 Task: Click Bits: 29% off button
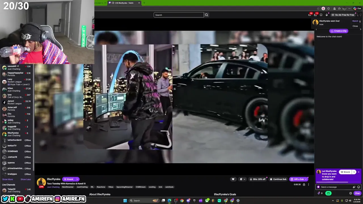pyautogui.click(x=258, y=179)
